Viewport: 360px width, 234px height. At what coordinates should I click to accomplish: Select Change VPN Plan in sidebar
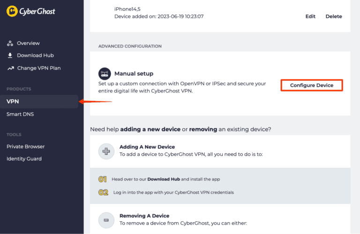coord(39,68)
